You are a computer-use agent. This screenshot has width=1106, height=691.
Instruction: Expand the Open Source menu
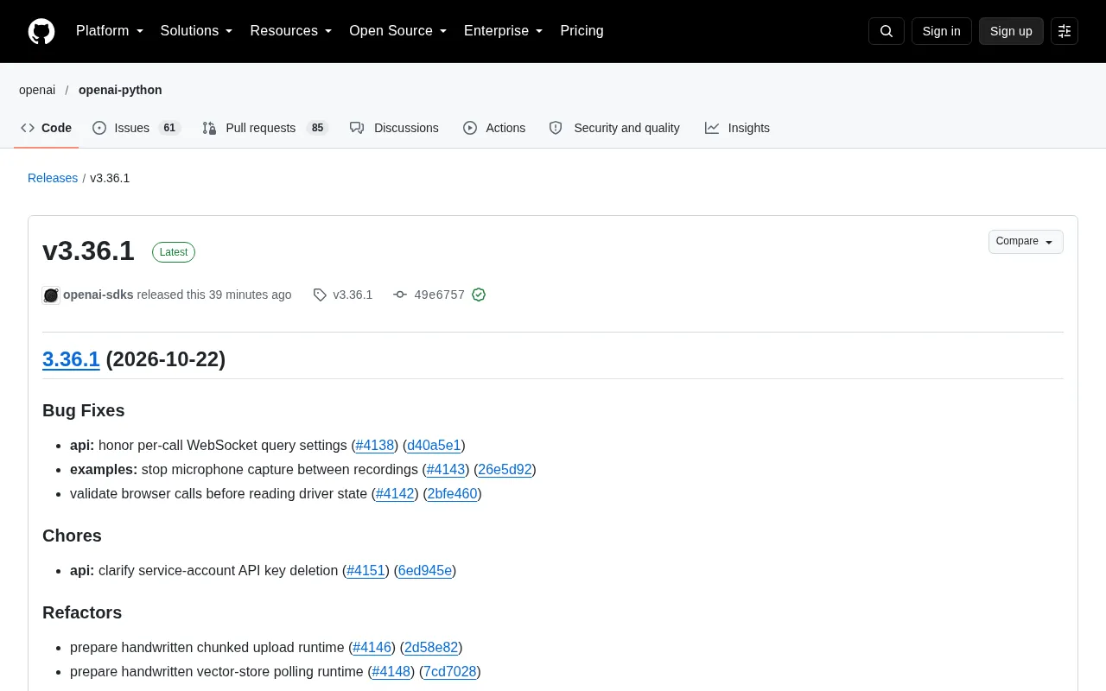tap(397, 31)
